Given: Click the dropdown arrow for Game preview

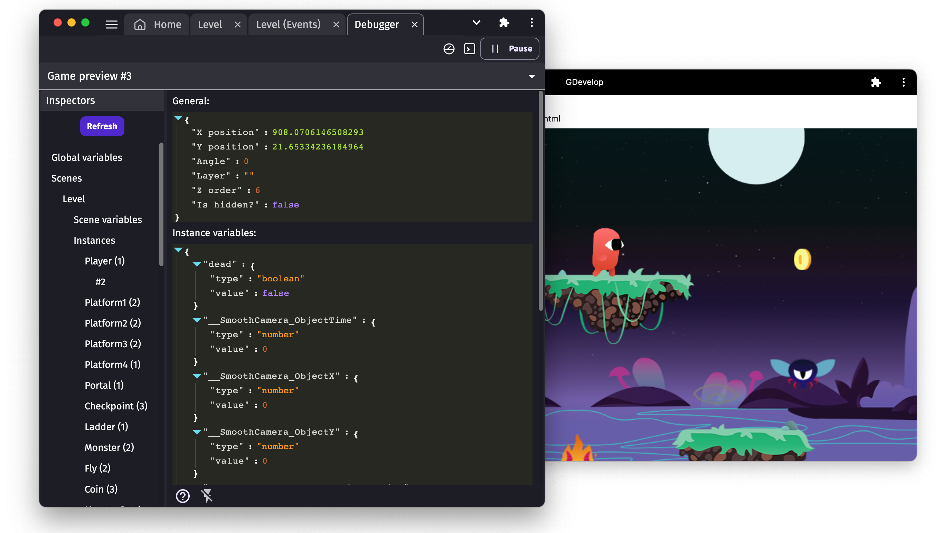Looking at the screenshot, I should 530,76.
